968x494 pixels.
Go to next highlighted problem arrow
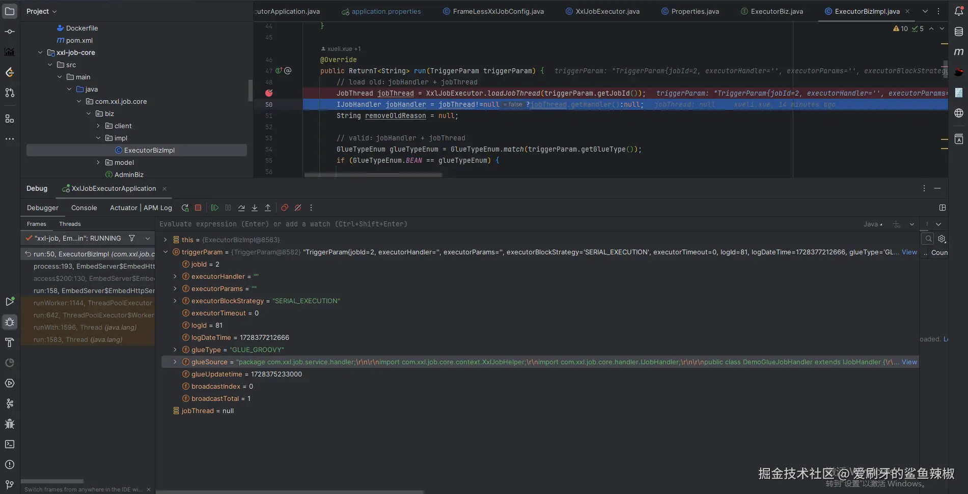[942, 28]
